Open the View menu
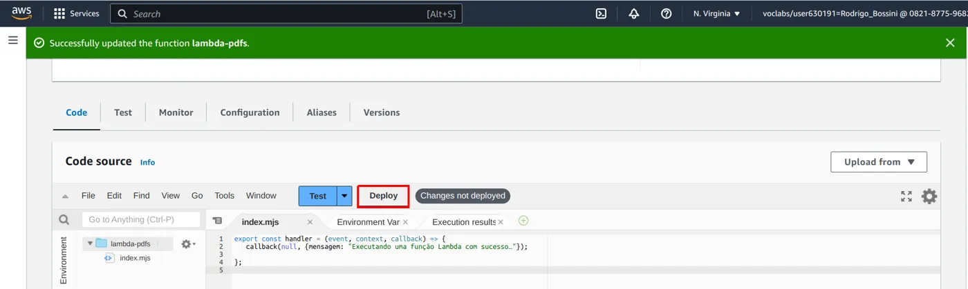Viewport: 968px width, 289px height. (x=170, y=196)
